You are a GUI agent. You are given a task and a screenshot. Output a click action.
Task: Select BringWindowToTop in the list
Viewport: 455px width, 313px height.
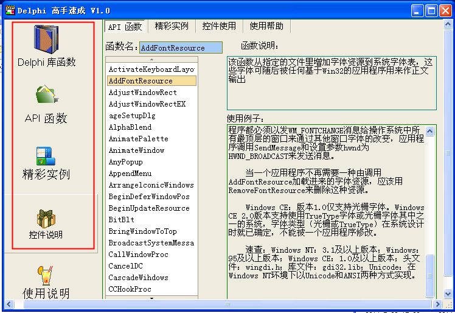pos(151,231)
